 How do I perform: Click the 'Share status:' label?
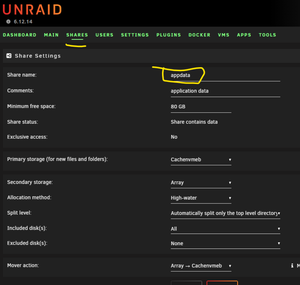coord(22,122)
